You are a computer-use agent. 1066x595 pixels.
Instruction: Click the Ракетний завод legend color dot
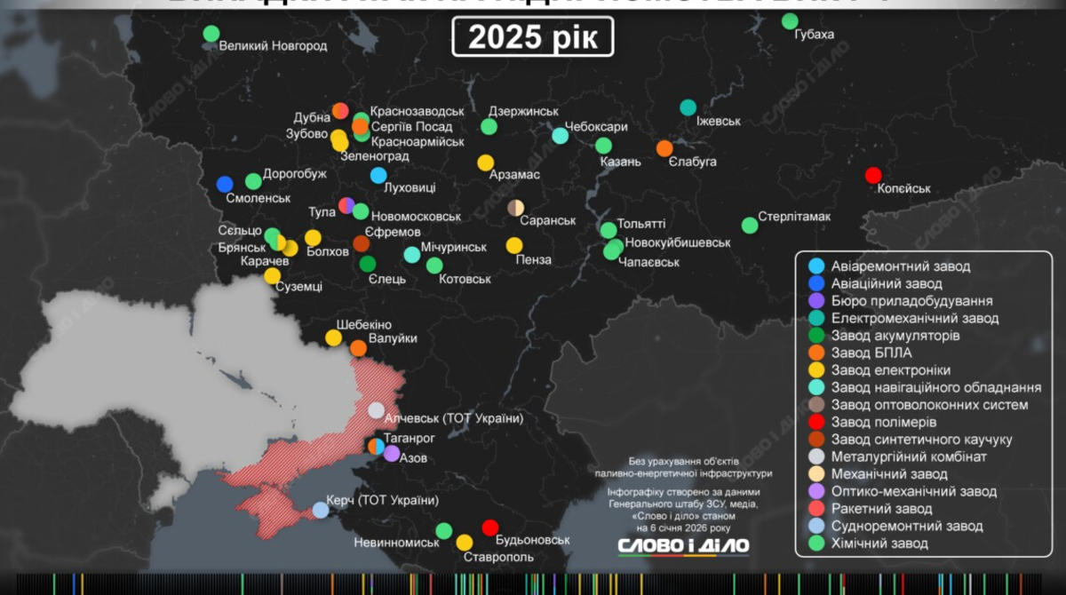[816, 509]
